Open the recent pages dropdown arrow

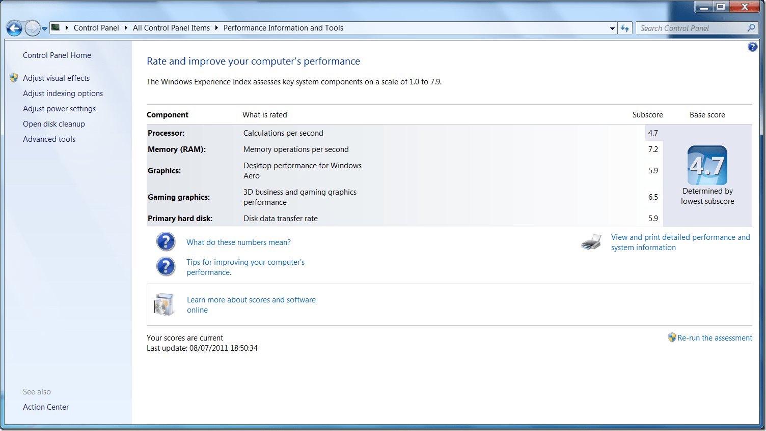pyautogui.click(x=45, y=28)
